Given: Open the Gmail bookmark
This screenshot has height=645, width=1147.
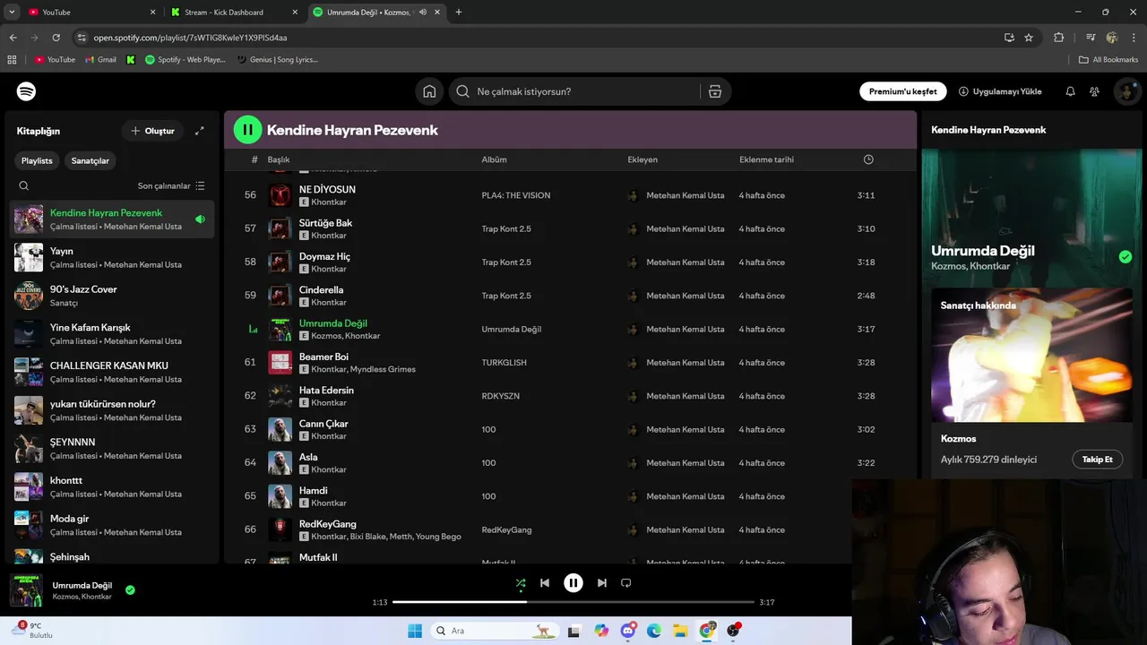Looking at the screenshot, I should [100, 60].
